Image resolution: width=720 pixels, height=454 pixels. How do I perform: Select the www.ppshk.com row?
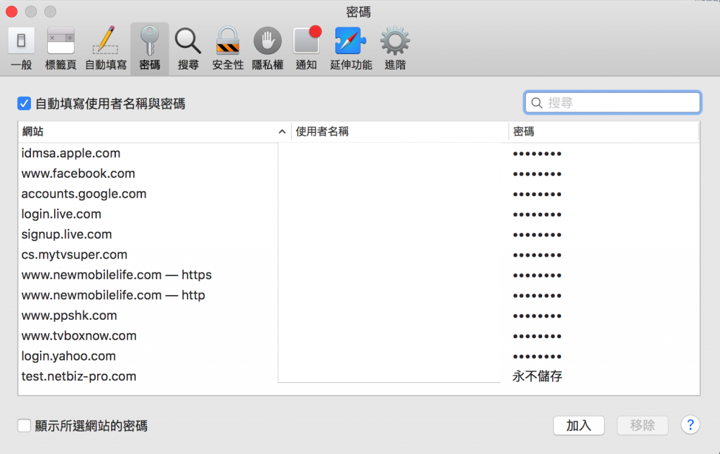pyautogui.click(x=359, y=316)
